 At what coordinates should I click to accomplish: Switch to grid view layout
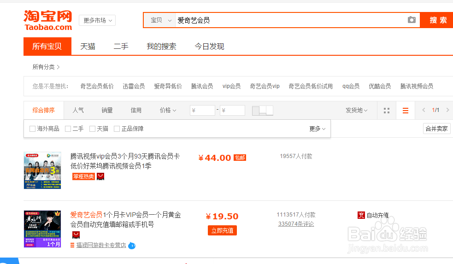387,110
